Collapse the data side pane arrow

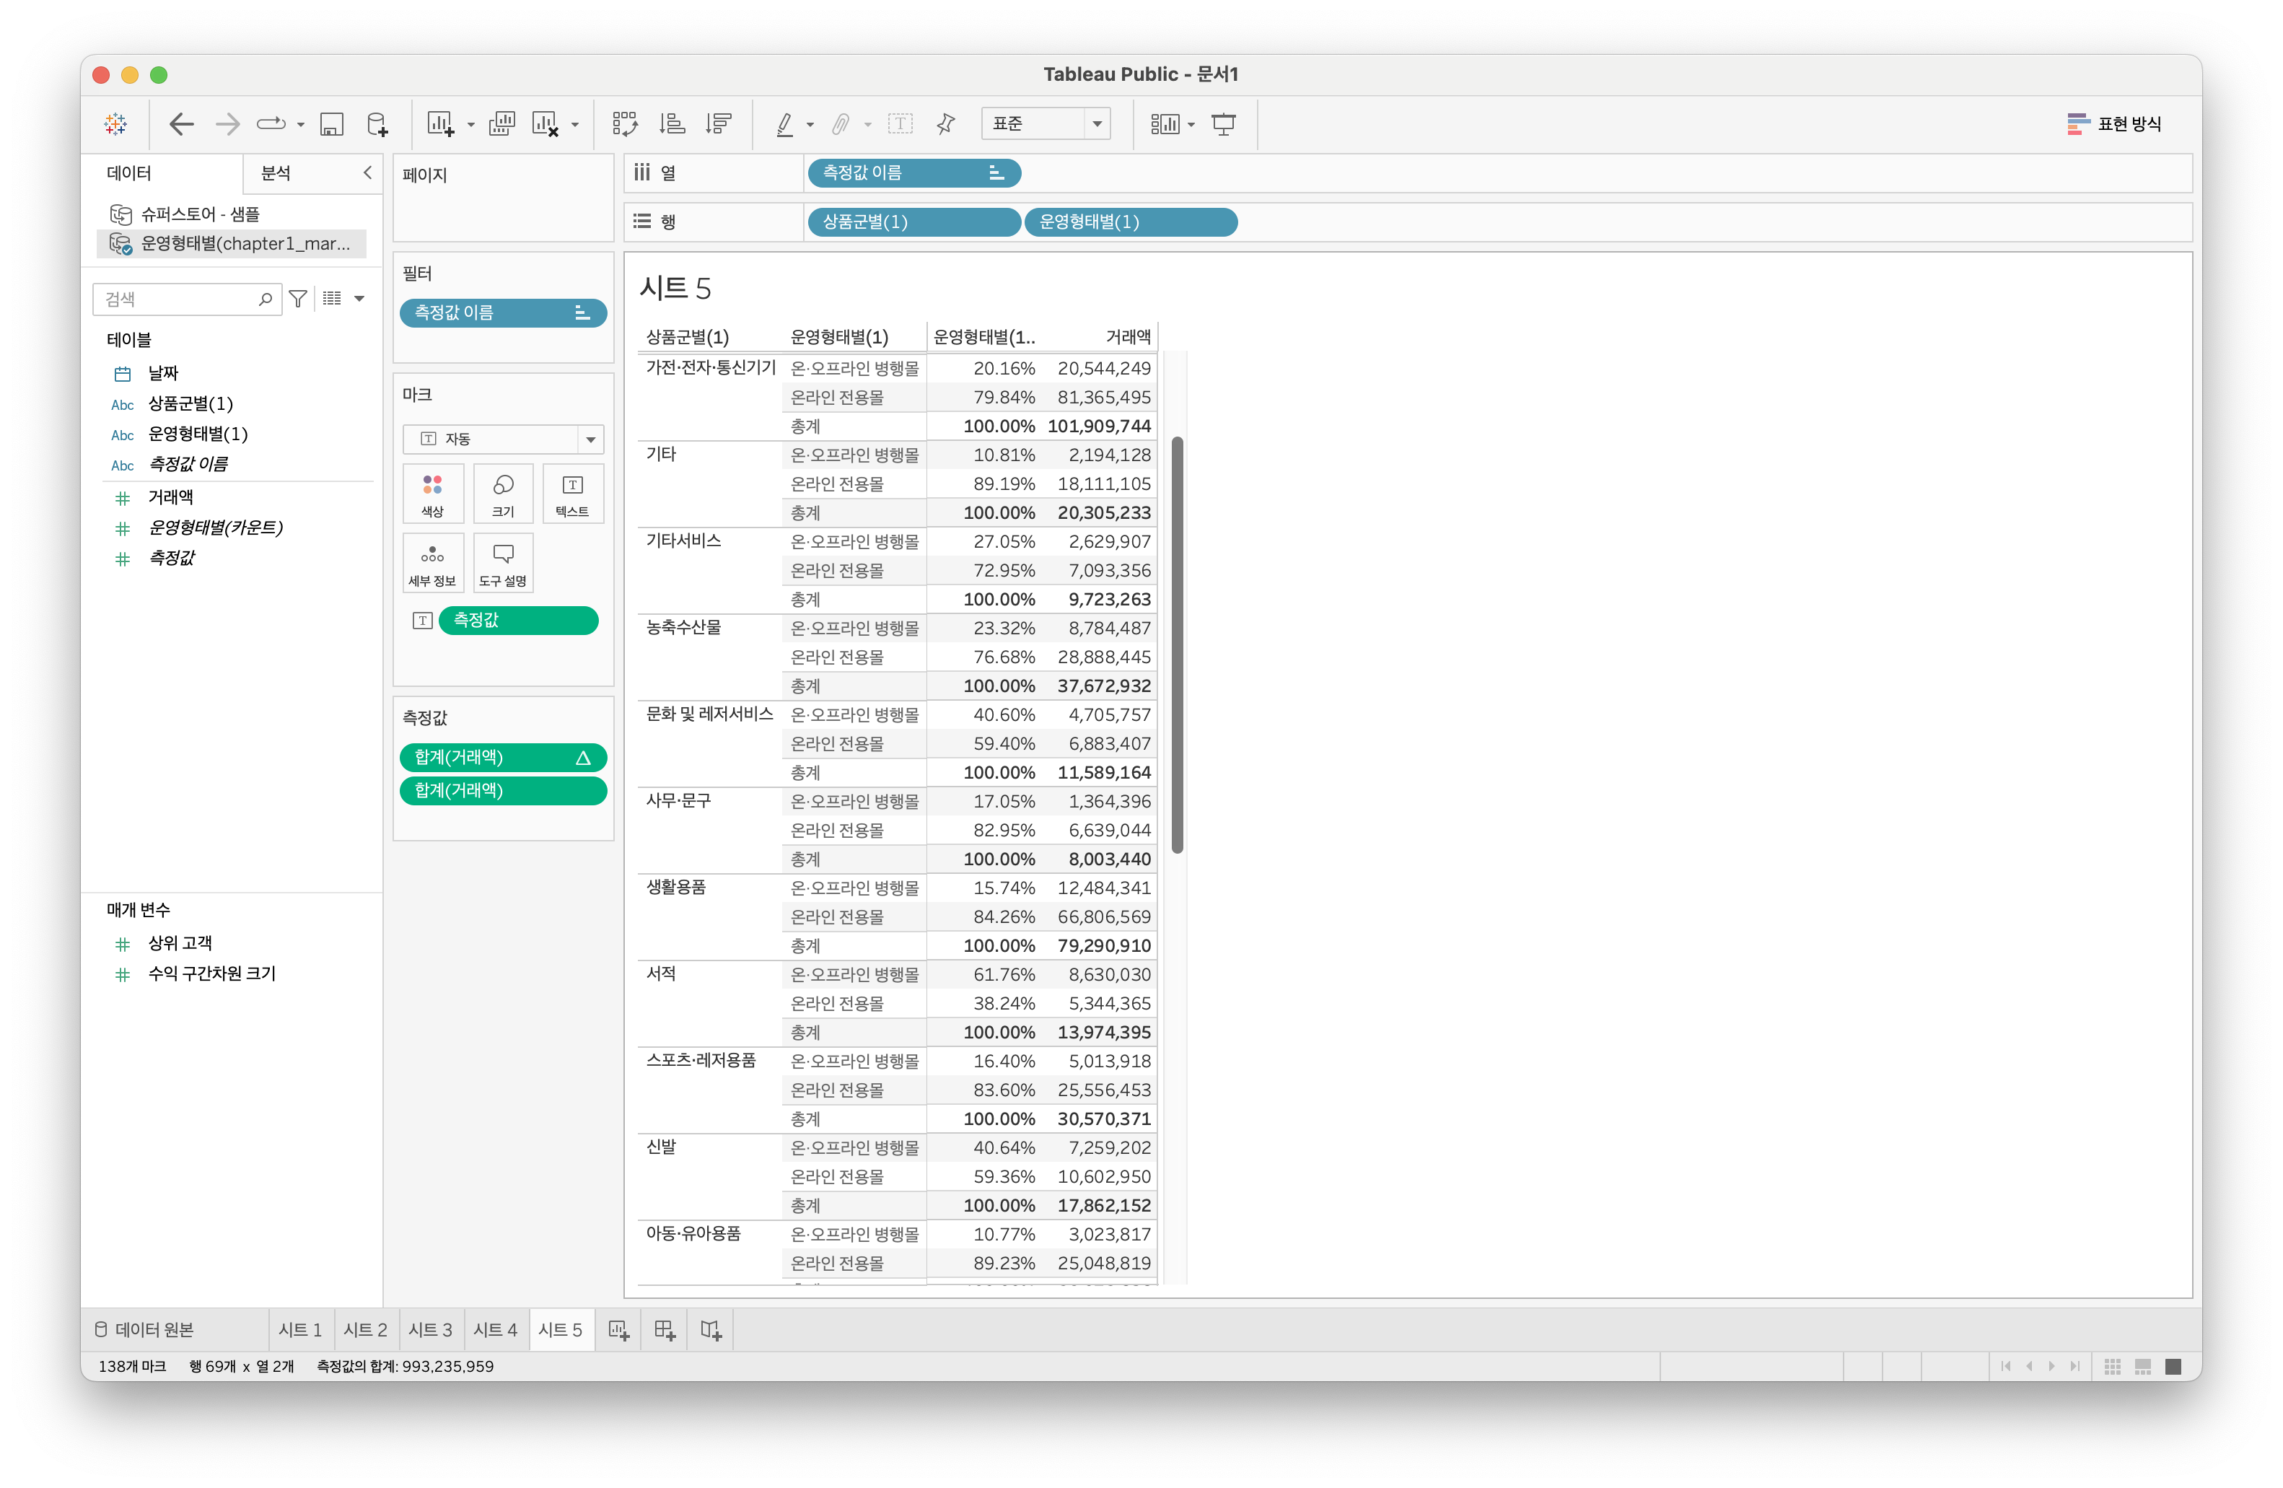pos(367,172)
